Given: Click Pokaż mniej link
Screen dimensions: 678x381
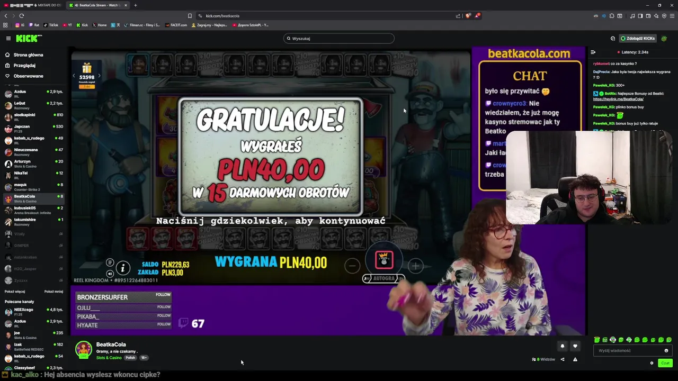Looking at the screenshot, I should (53, 292).
